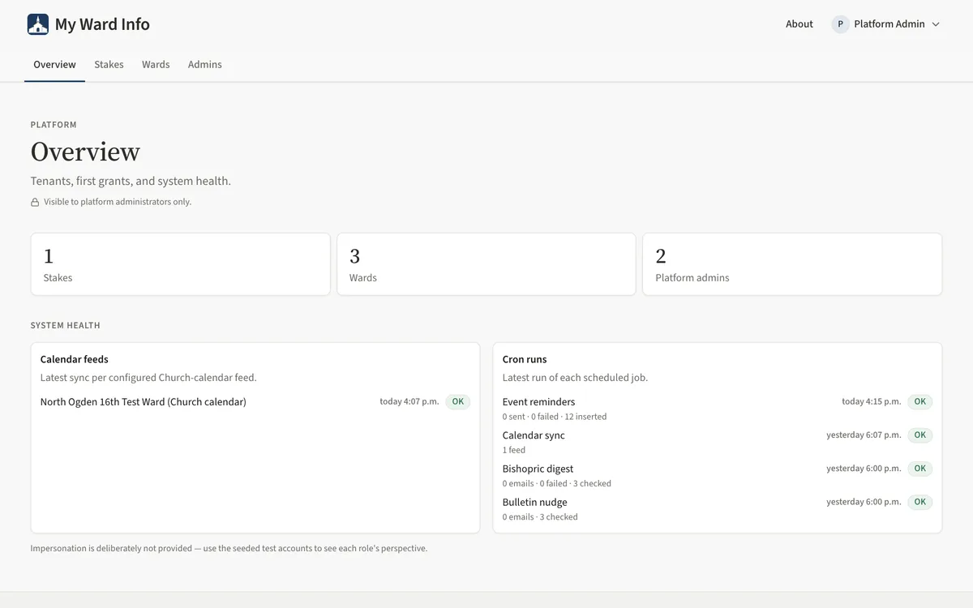973x608 pixels.
Task: Click the OK badge for Bulletin nudge
Action: [920, 502]
